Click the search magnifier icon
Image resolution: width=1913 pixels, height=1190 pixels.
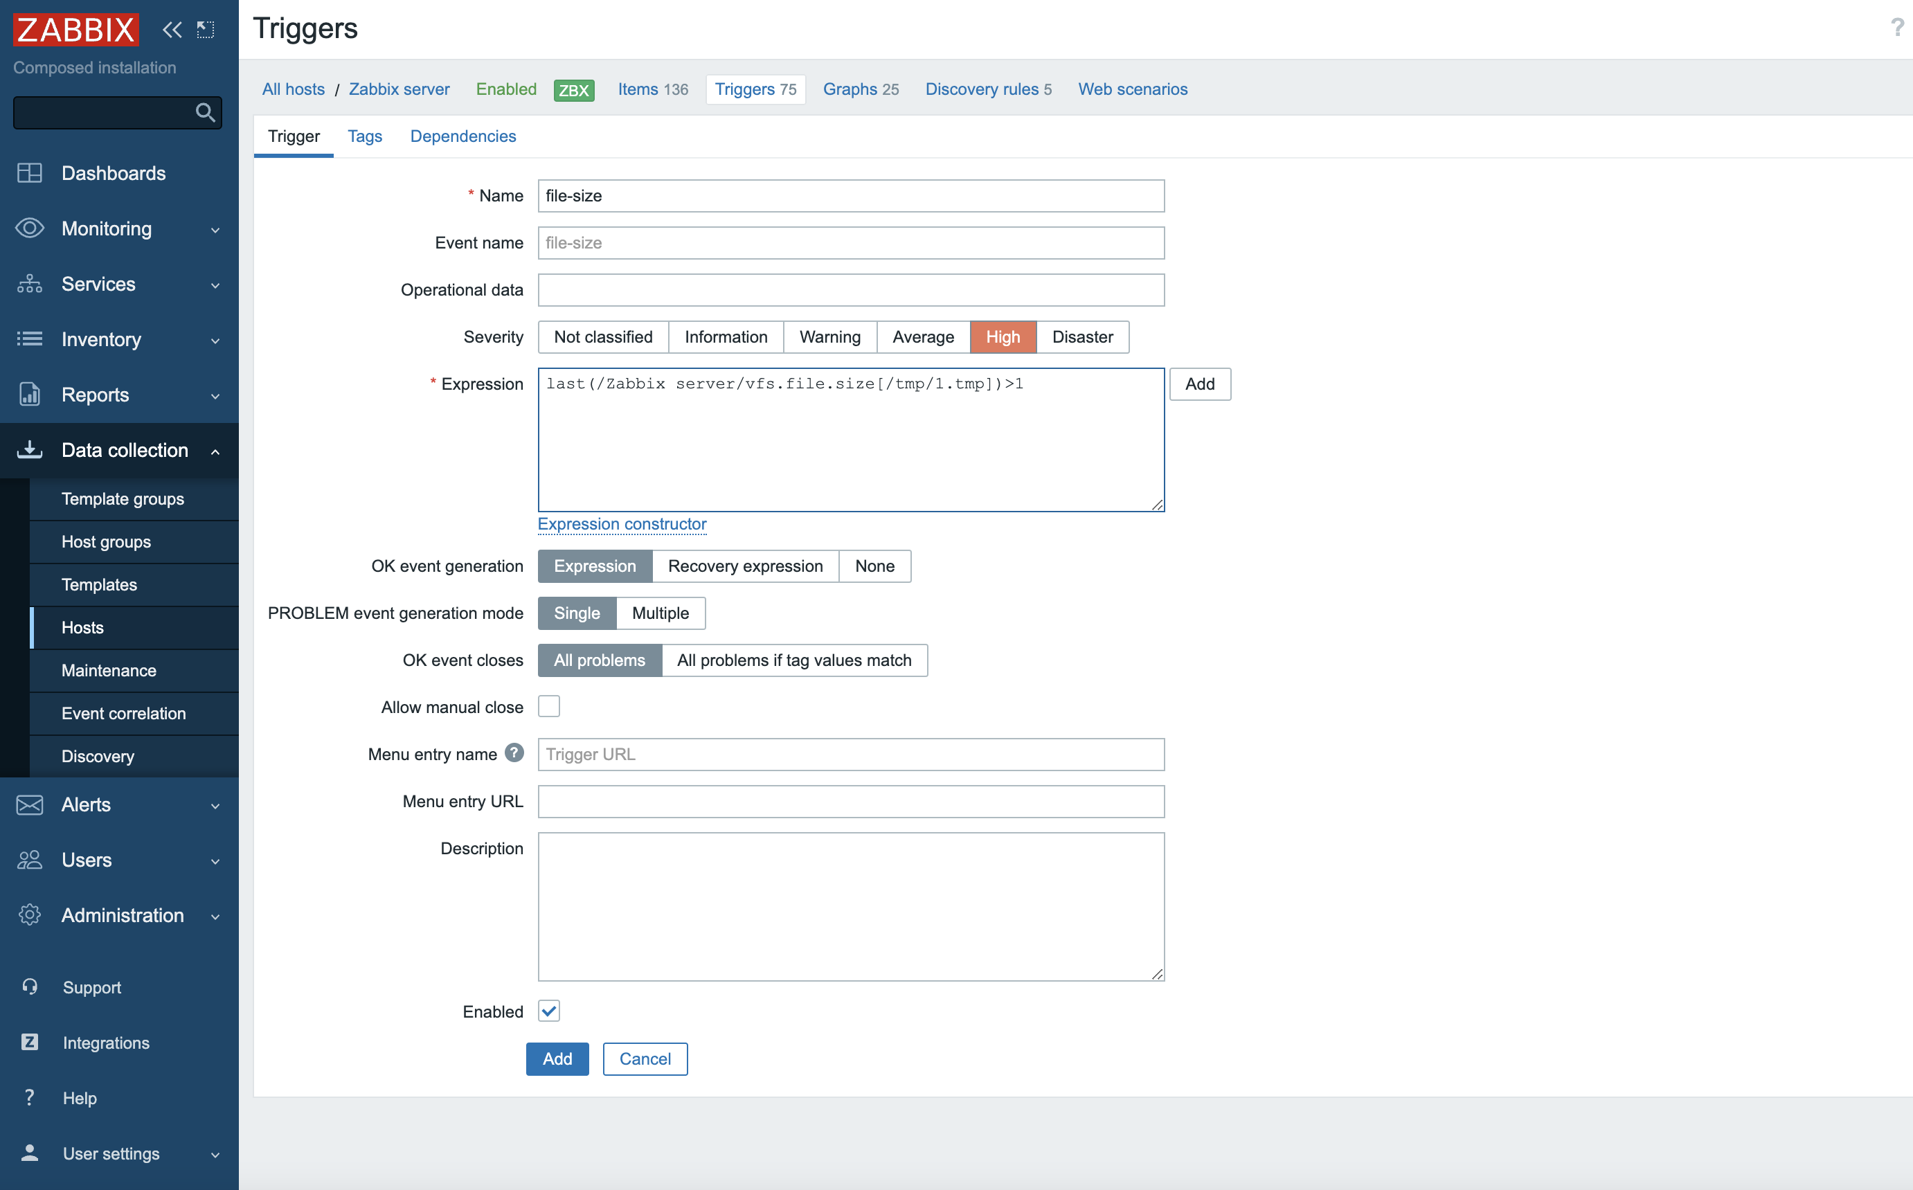point(206,113)
